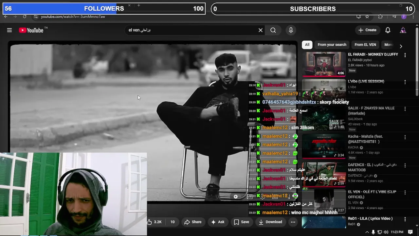The image size is (419, 236).
Task: Open the EL FARABI thumbnail with 4:06 duration
Action: click(x=324, y=64)
